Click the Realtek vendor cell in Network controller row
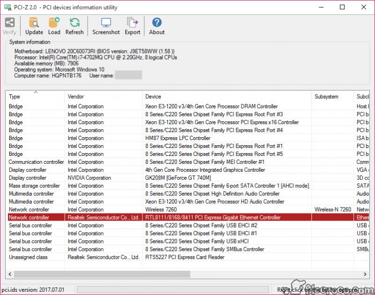The height and width of the screenshot is (295, 375). (103, 217)
